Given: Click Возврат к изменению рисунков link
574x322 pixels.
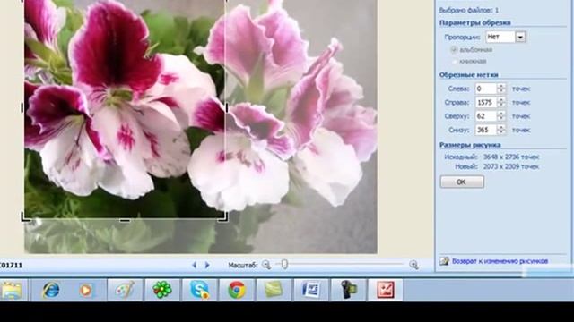Looking at the screenshot, I should point(500,261).
